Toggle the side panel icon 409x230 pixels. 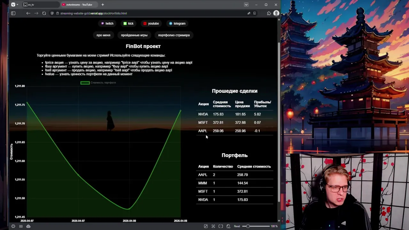(13, 13)
